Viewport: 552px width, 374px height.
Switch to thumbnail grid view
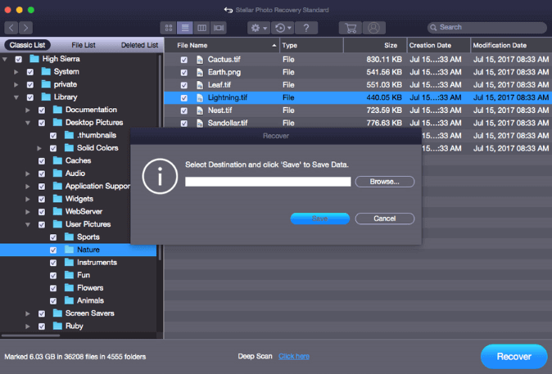[x=169, y=28]
